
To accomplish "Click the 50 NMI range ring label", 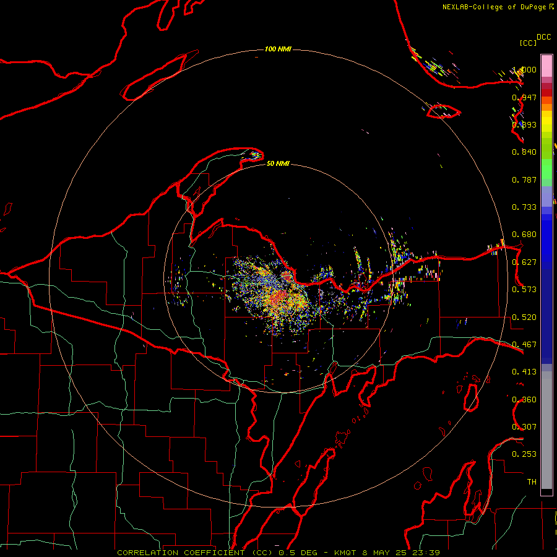I will pos(278,163).
